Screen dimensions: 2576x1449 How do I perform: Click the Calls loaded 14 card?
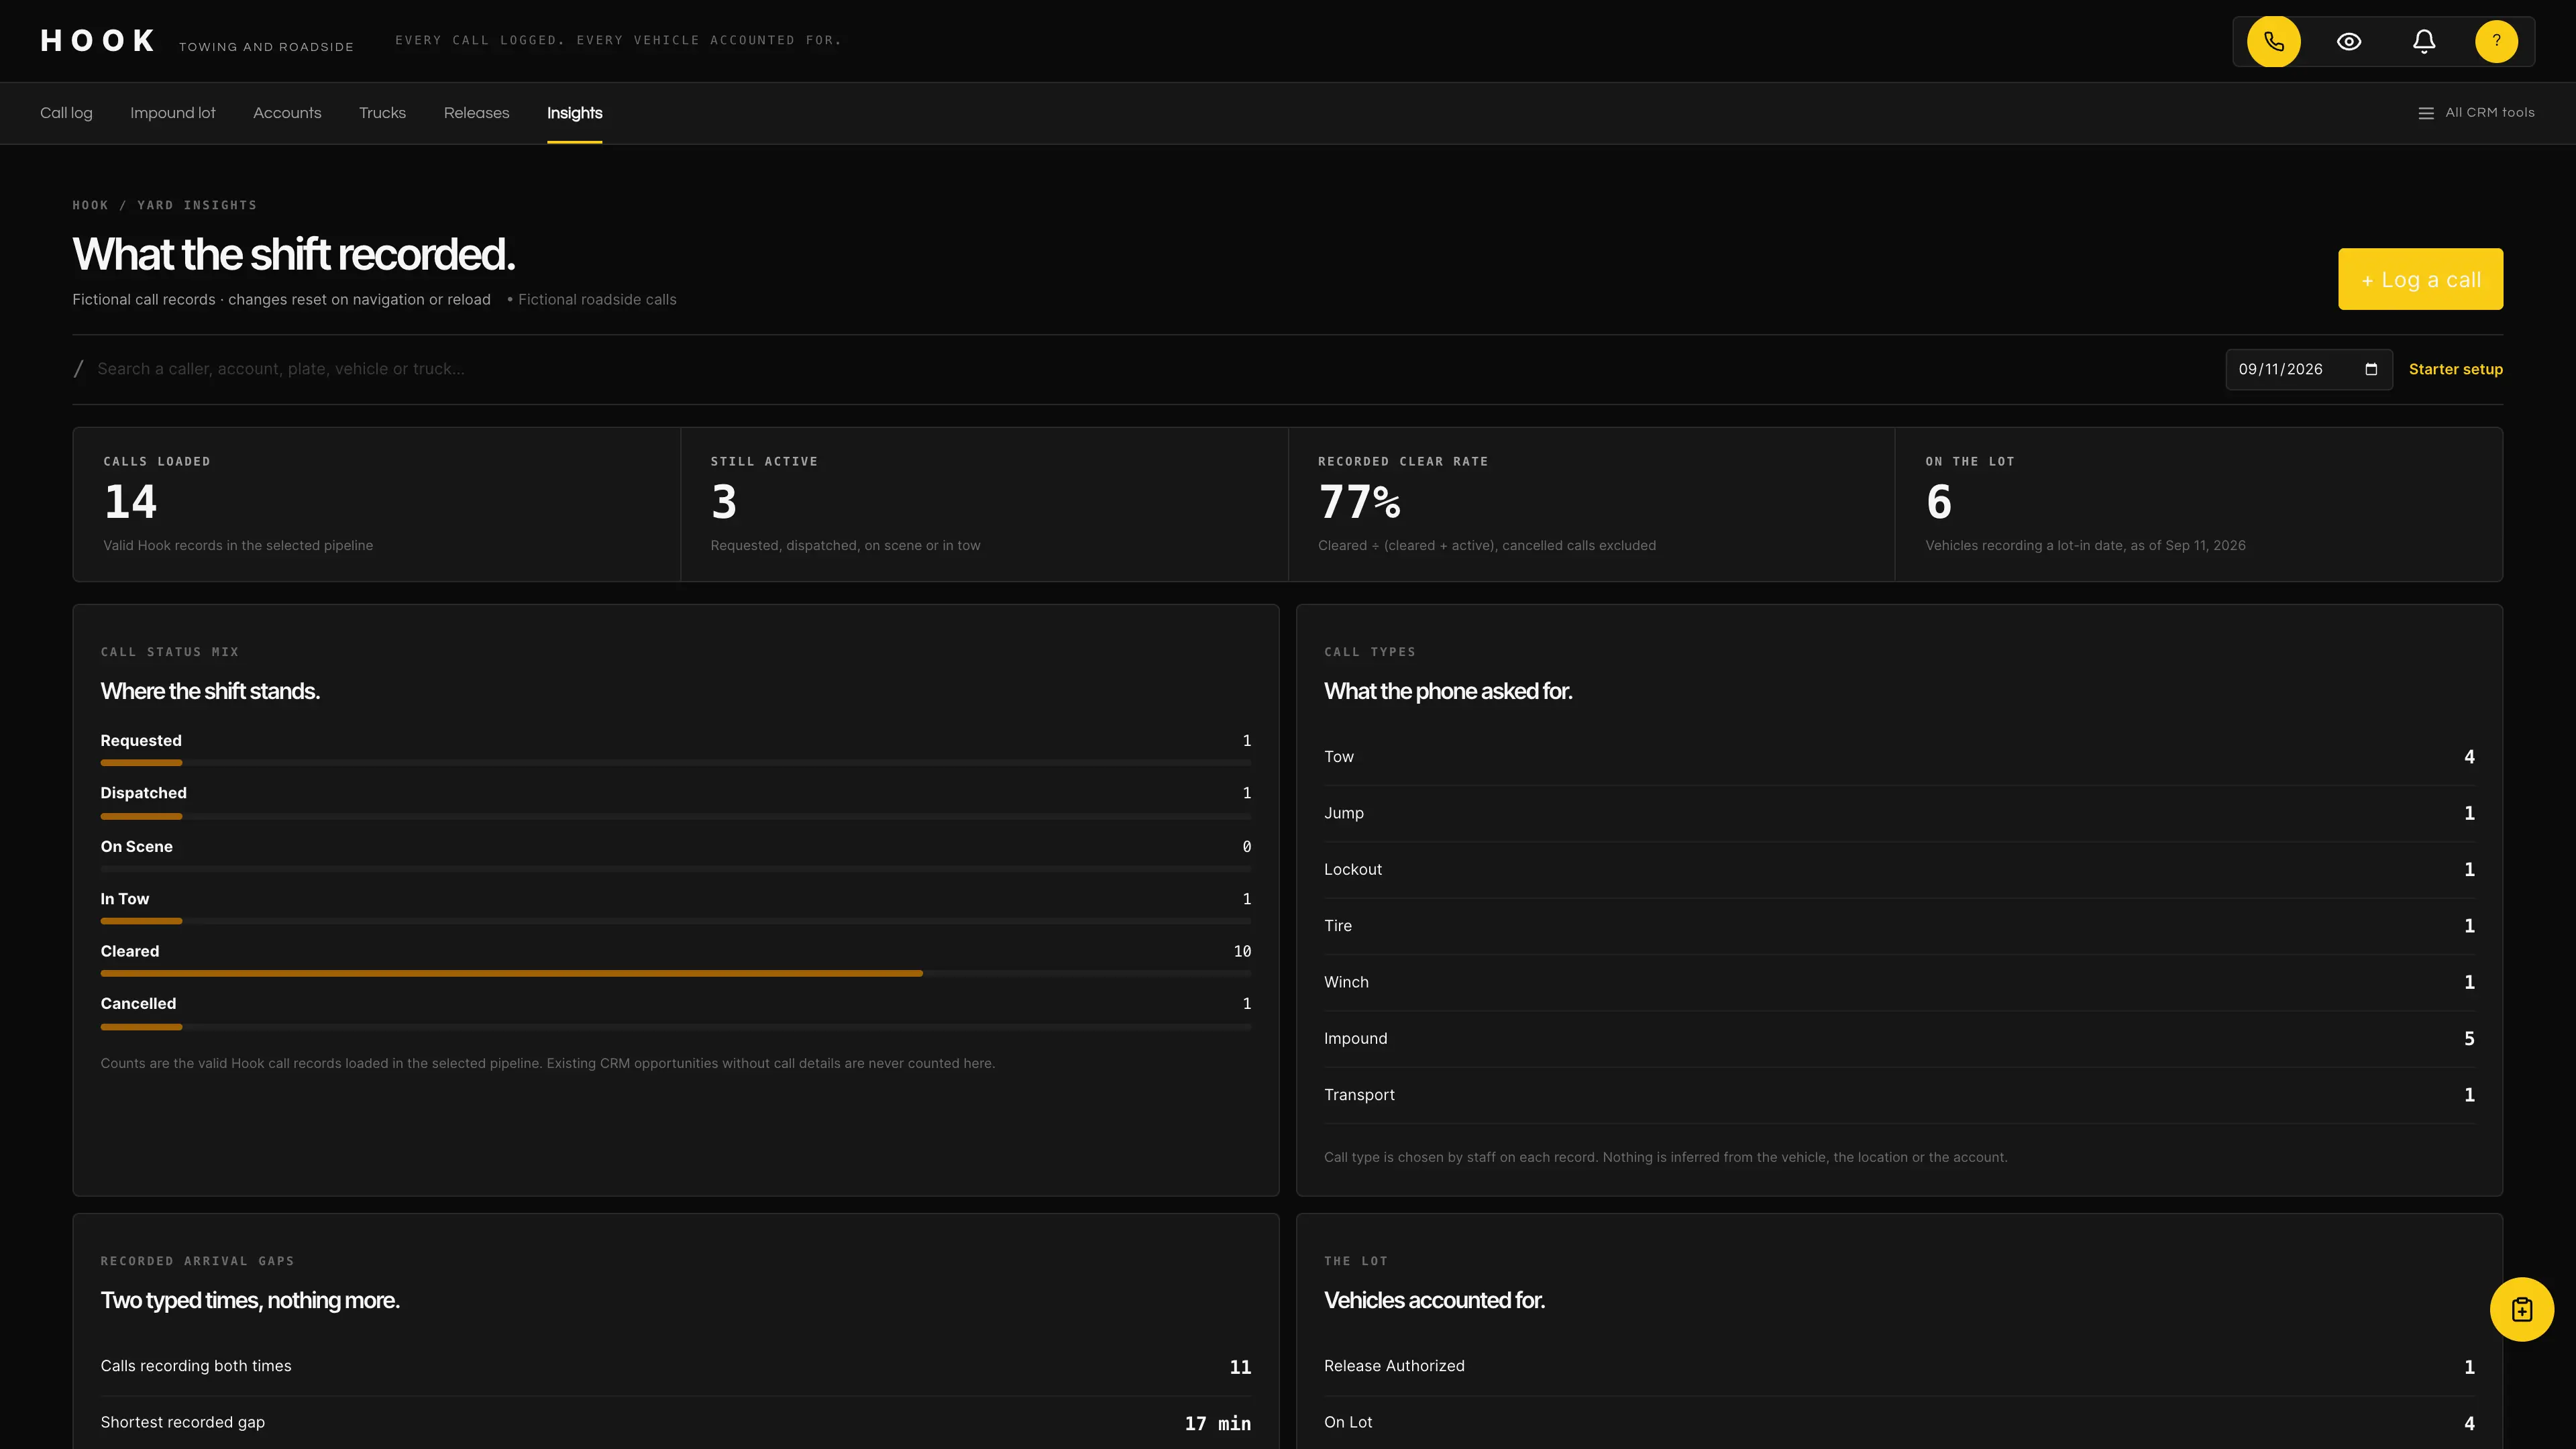tap(377, 504)
